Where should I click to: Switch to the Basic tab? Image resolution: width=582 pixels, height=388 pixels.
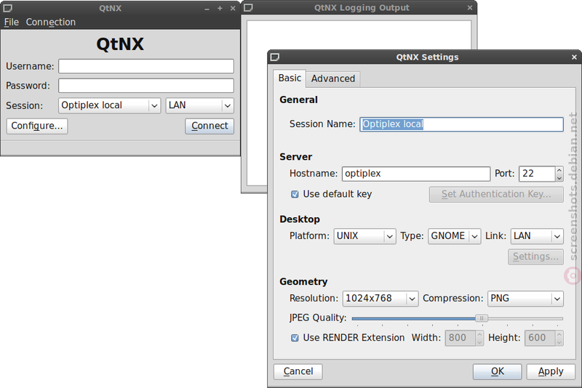click(290, 78)
